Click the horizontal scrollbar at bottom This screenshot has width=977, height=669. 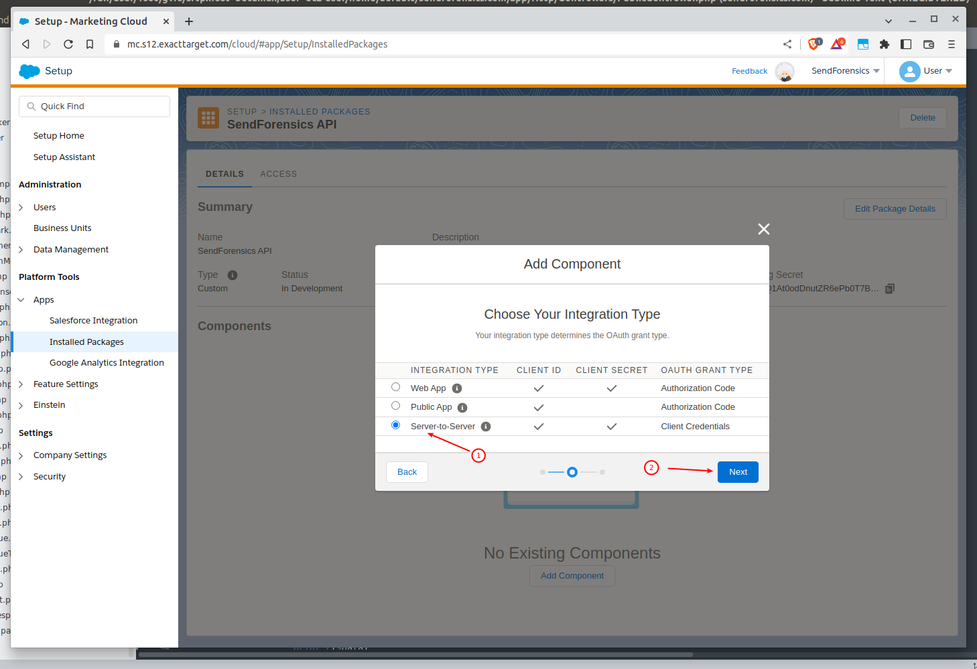coord(415,655)
